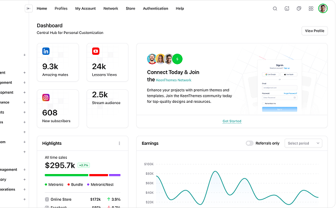The height and width of the screenshot is (208, 336).
Task: Open the KeenThemes Network link
Action: click(174, 80)
